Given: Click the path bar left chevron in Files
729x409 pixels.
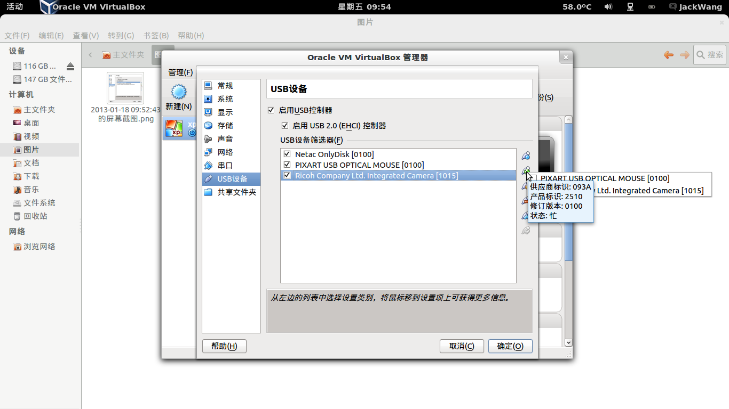Looking at the screenshot, I should click(90, 55).
